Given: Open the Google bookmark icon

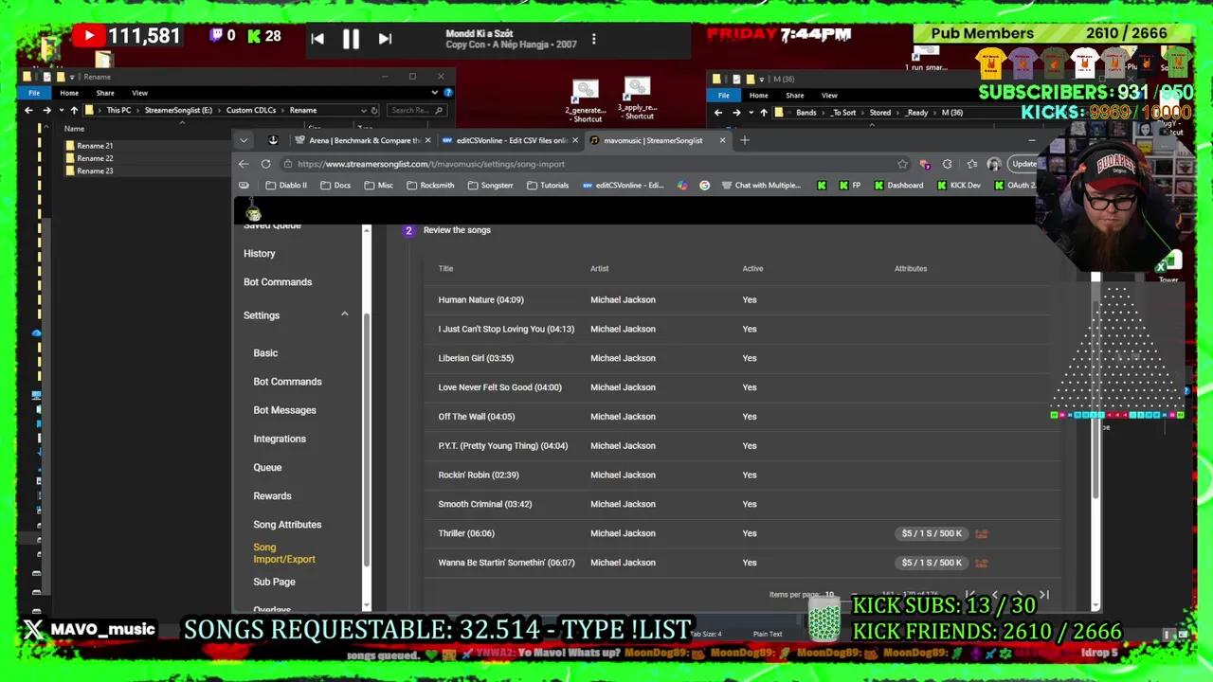Looking at the screenshot, I should (704, 186).
